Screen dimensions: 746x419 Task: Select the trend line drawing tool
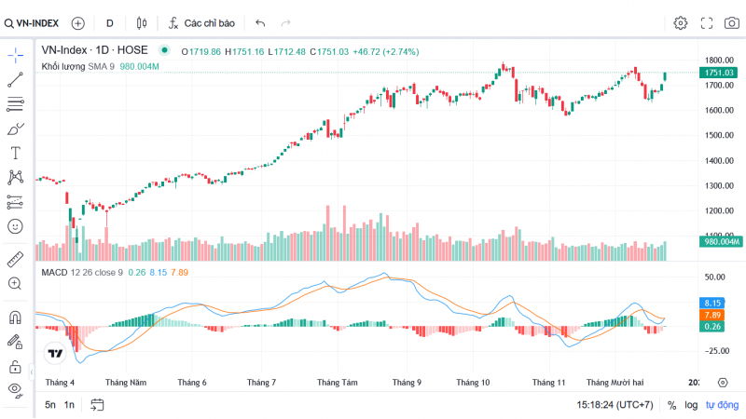coord(15,80)
